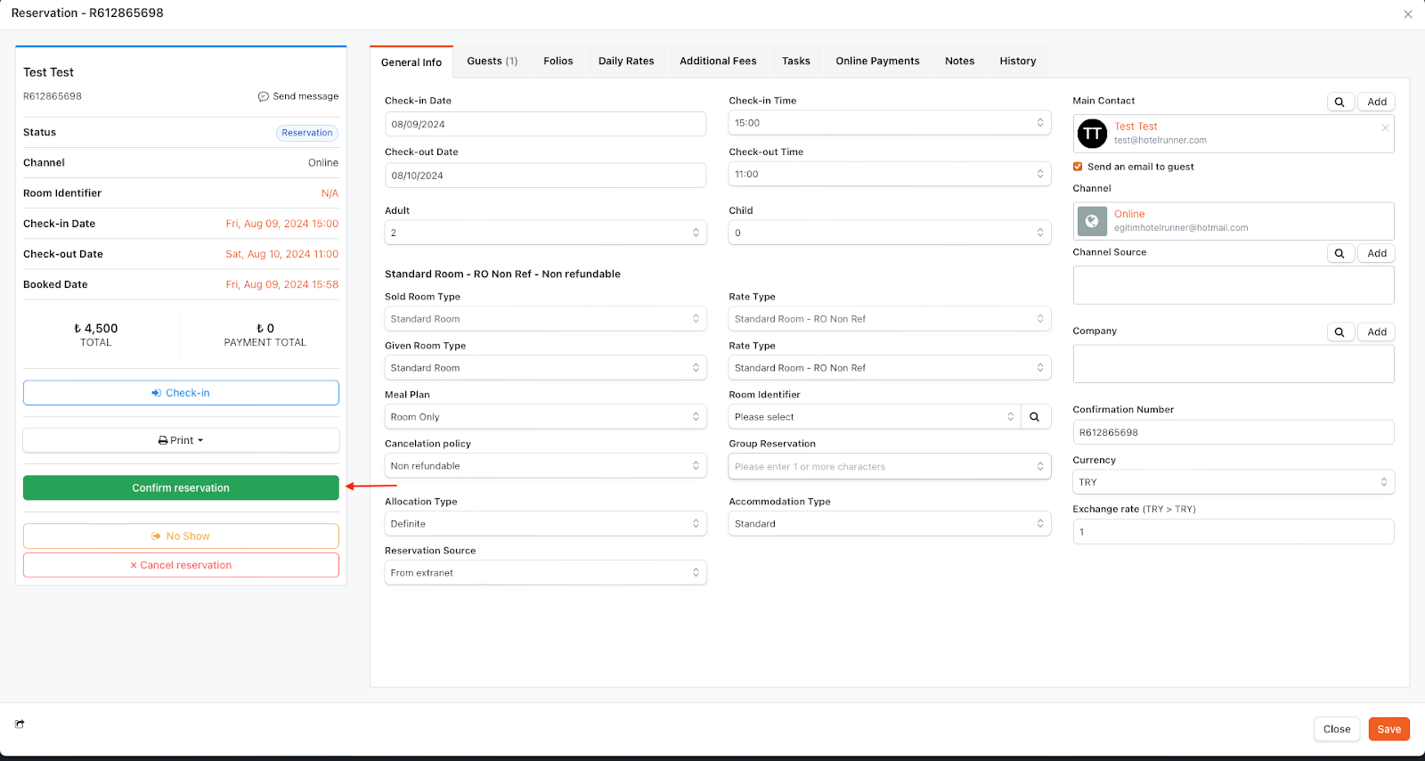Click the Online channel globe icon
The height and width of the screenshot is (761, 1425).
tap(1092, 221)
